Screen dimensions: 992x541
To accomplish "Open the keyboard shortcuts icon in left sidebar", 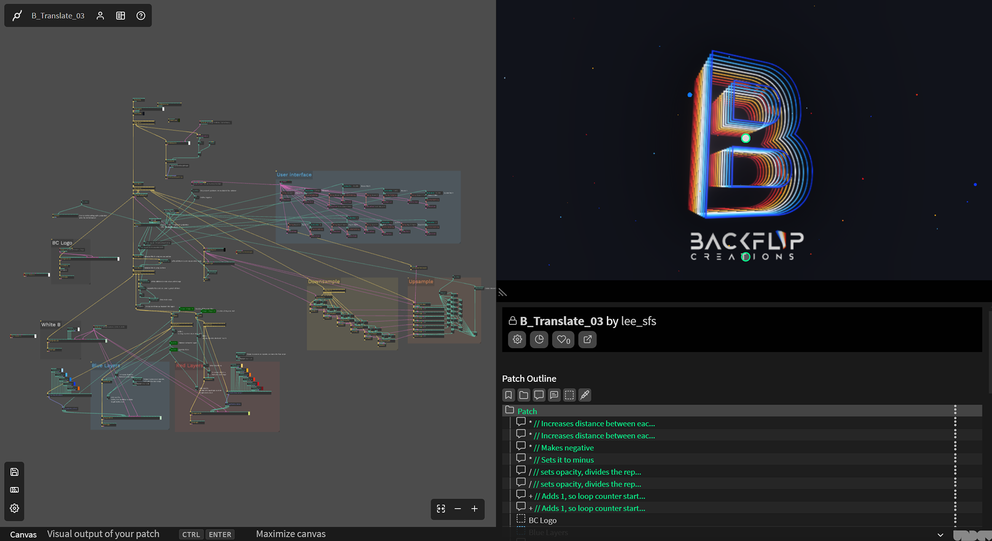I will (x=14, y=490).
